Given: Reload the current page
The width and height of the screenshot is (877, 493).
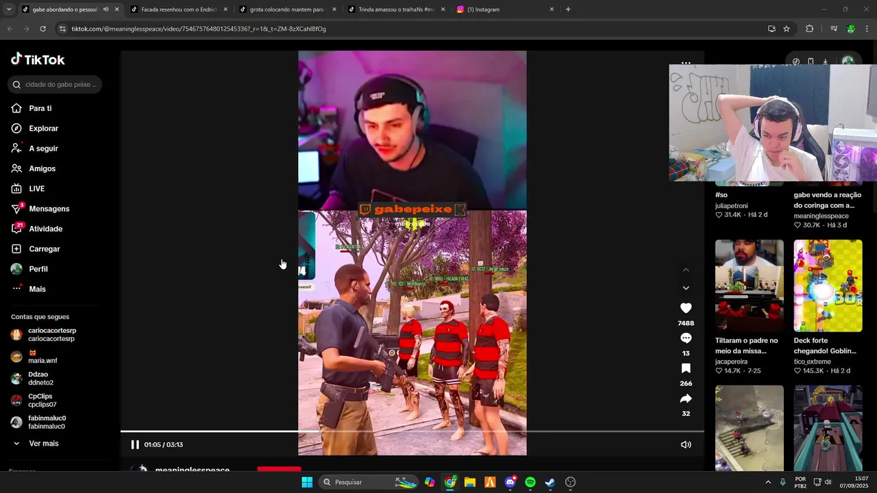Looking at the screenshot, I should (x=42, y=29).
